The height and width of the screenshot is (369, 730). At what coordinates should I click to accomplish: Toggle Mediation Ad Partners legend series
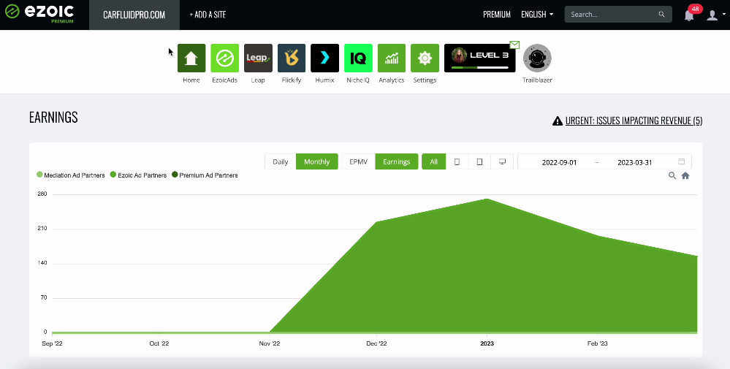(71, 175)
